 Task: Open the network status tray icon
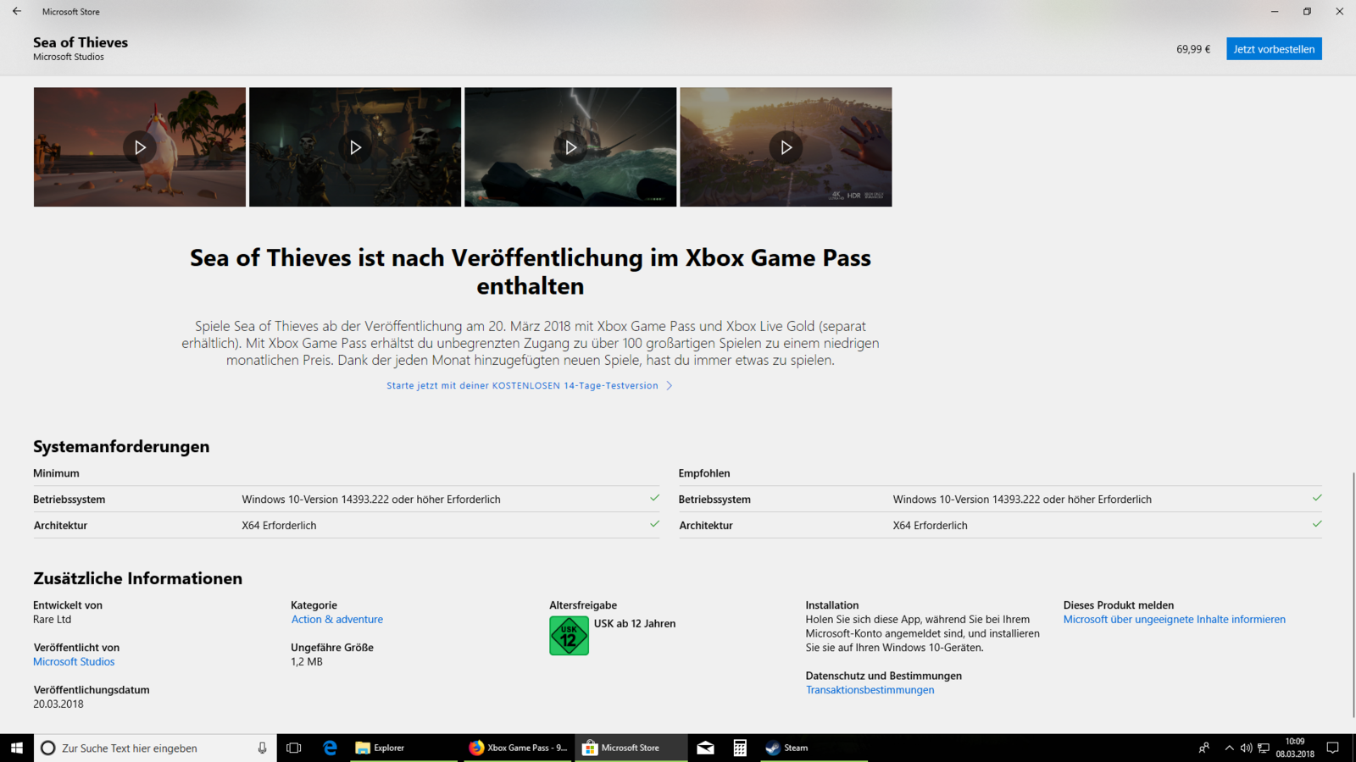(1264, 748)
